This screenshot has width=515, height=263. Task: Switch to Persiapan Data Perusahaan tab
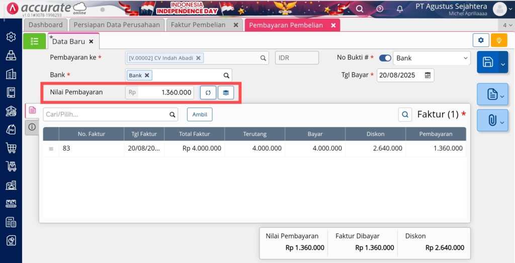117,25
